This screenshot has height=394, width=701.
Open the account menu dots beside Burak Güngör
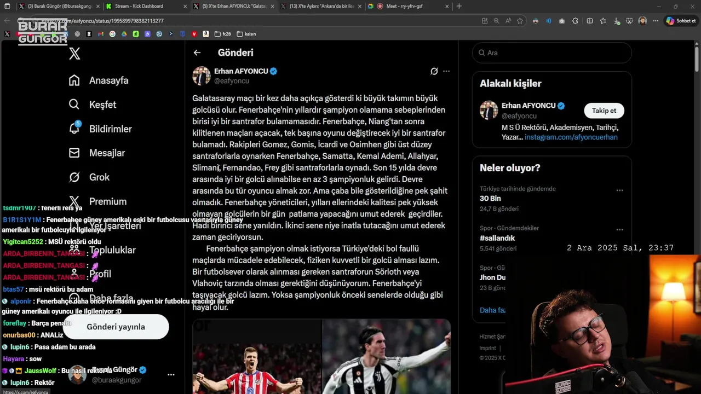[x=171, y=375]
